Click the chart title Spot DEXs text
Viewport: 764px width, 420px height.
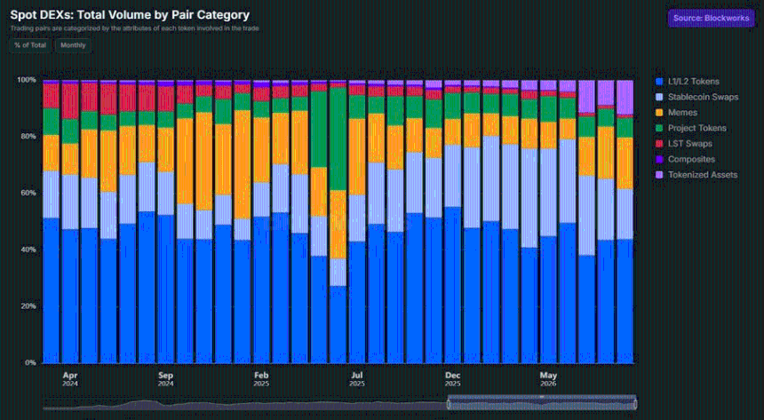point(130,15)
